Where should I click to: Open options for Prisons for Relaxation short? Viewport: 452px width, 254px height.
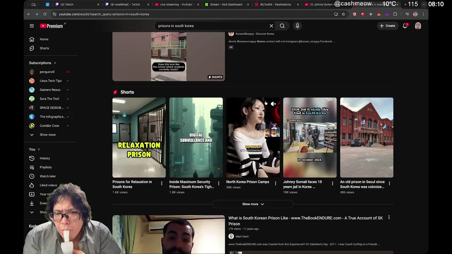(x=162, y=183)
